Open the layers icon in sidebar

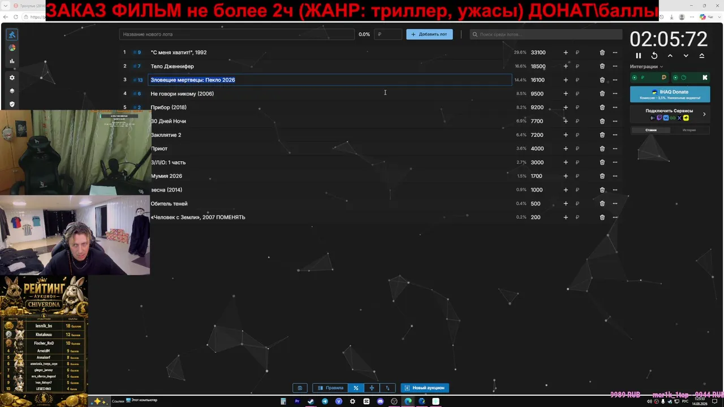[12, 91]
